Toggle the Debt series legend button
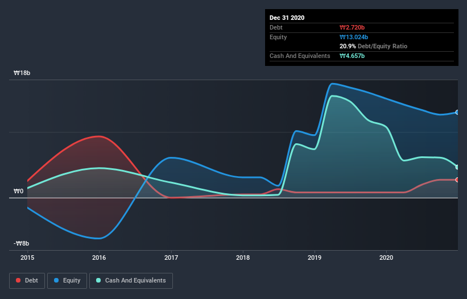The image size is (467, 299). pos(27,281)
